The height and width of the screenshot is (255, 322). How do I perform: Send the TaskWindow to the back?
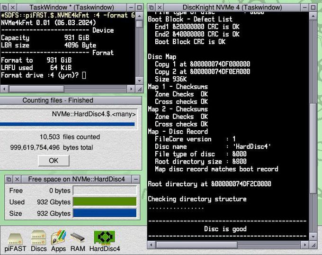tap(5, 8)
